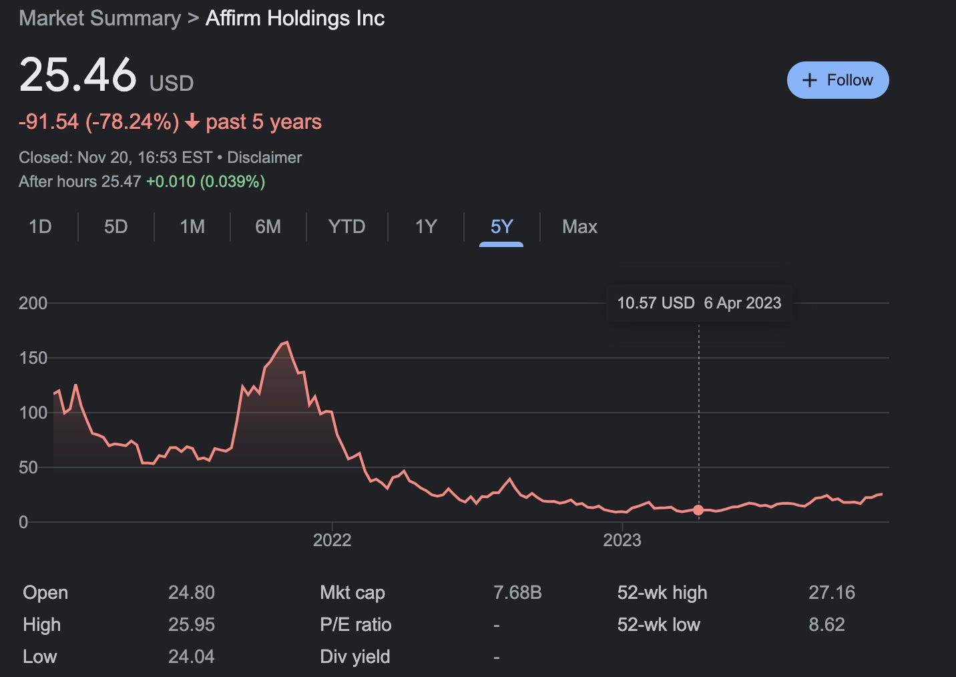Click the 25.46 current price

tap(78, 74)
